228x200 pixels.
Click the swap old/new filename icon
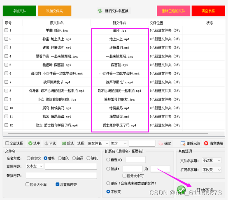click(x=100, y=11)
